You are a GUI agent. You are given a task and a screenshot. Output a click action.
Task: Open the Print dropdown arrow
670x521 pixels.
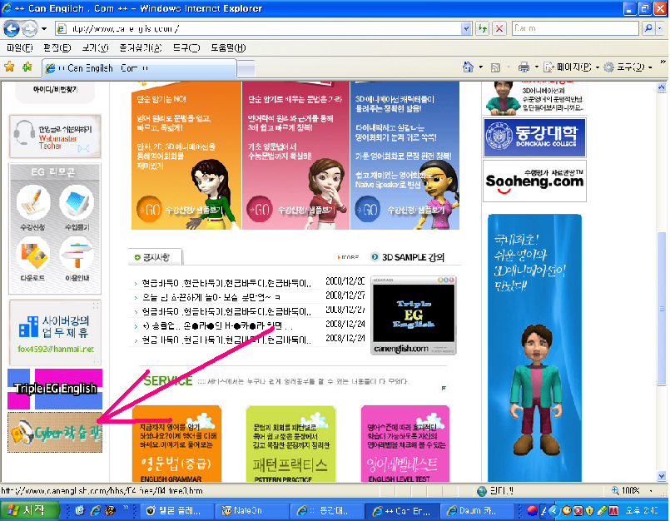536,67
